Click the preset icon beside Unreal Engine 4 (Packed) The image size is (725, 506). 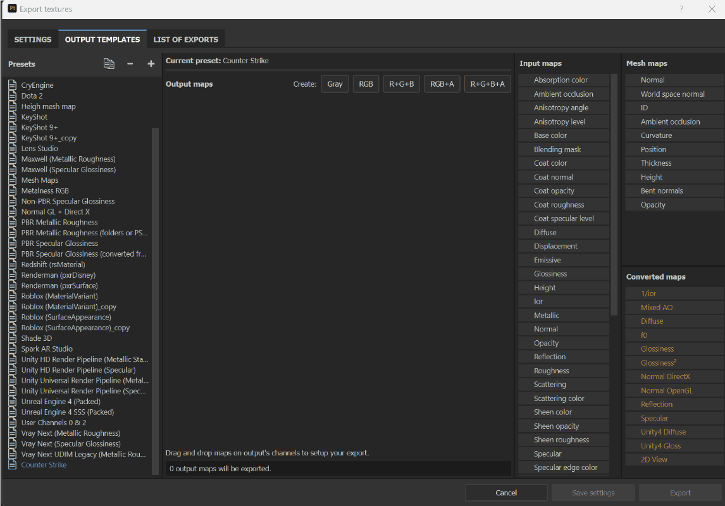click(12, 401)
